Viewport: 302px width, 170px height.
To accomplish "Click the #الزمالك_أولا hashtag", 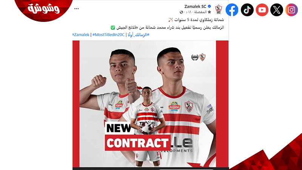I will tap(139, 35).
